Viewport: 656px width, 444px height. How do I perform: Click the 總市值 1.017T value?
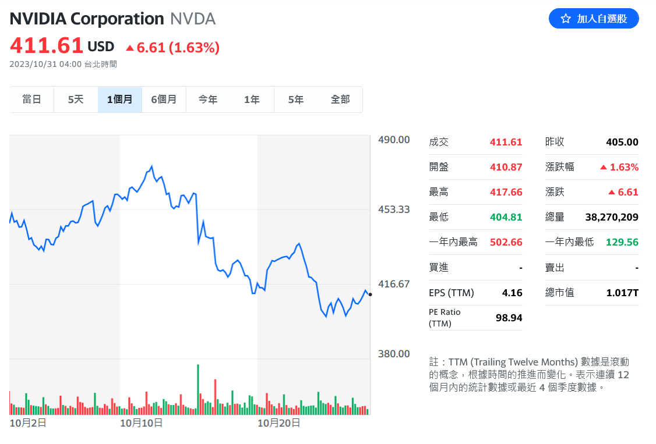[622, 293]
